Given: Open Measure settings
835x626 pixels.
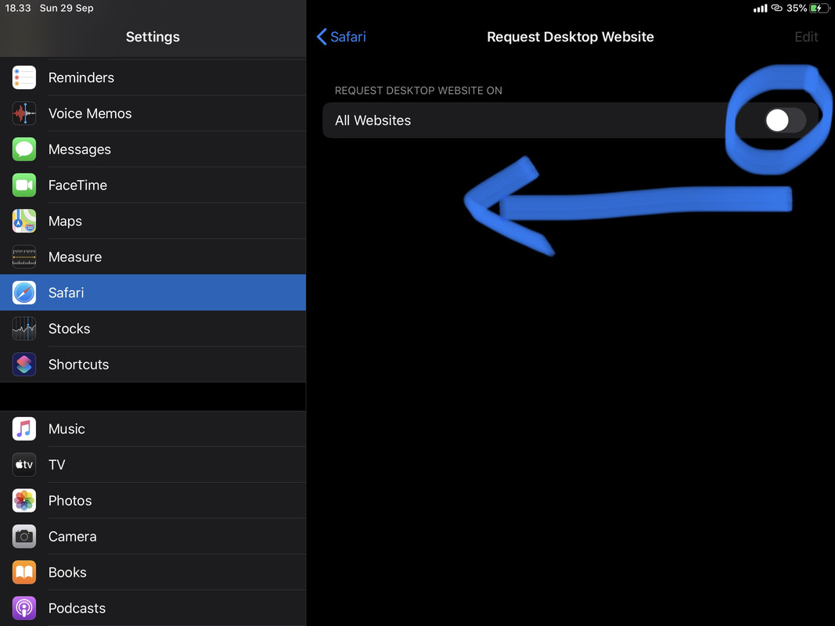Looking at the screenshot, I should click(x=153, y=257).
